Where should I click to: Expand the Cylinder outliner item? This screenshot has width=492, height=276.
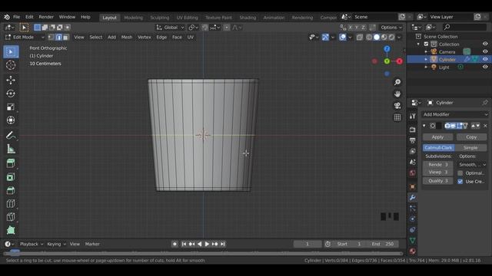pos(426,60)
